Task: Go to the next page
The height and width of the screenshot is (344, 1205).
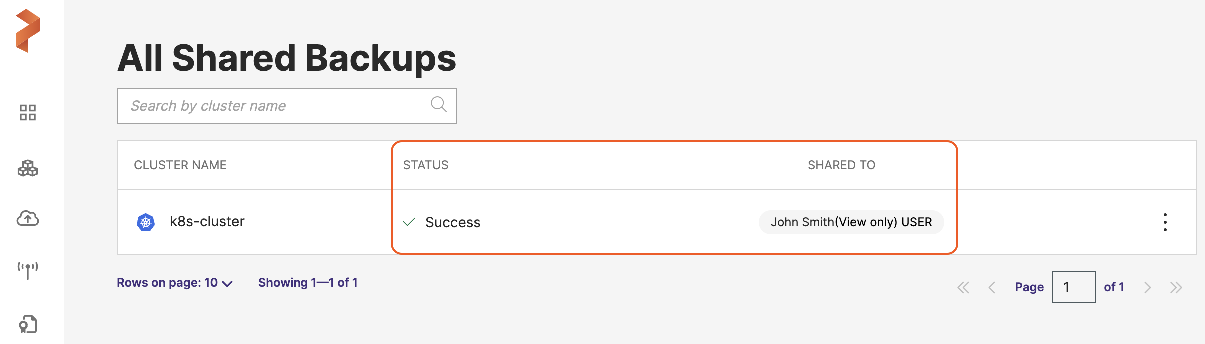Action: [1147, 288]
